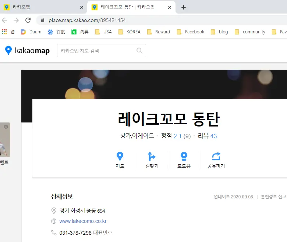This screenshot has width=287, height=242.
Task: Click the padlock site info icon
Action: pyautogui.click(x=42, y=20)
